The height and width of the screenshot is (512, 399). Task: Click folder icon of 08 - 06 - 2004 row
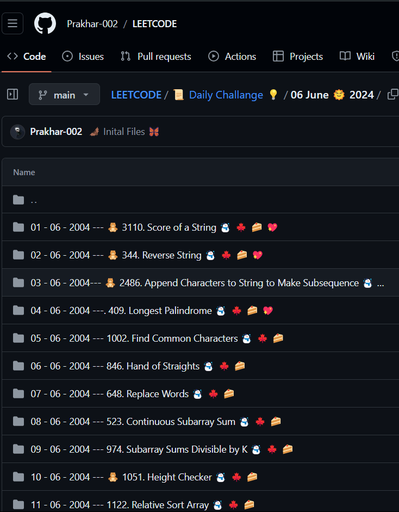pyautogui.click(x=18, y=421)
